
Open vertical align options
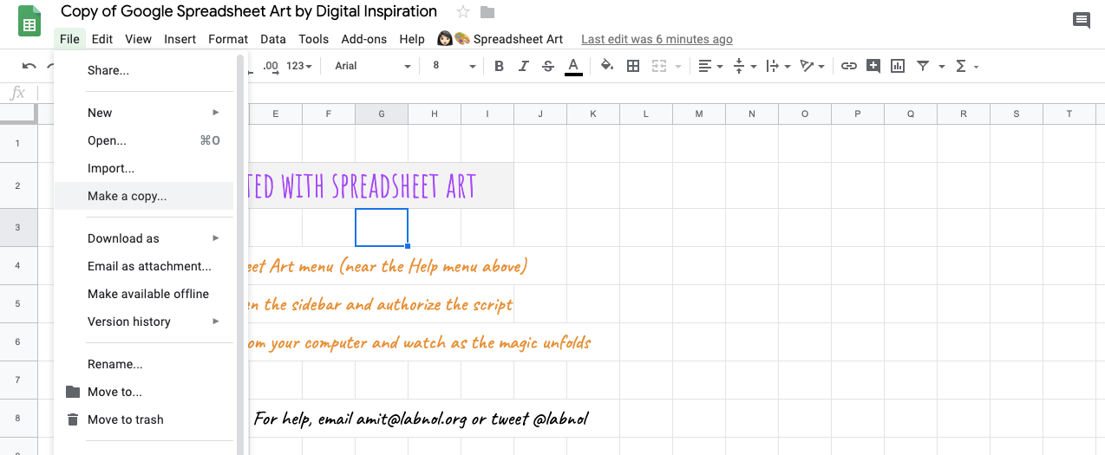(743, 66)
